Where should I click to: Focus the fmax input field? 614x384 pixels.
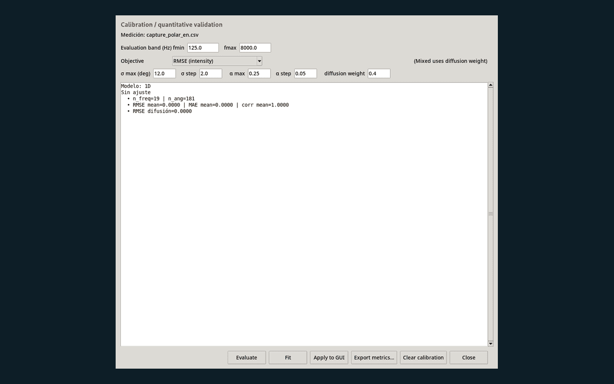tap(255, 48)
